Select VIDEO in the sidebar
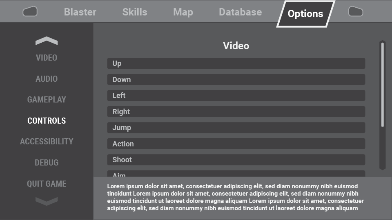392x220 pixels. [47, 58]
